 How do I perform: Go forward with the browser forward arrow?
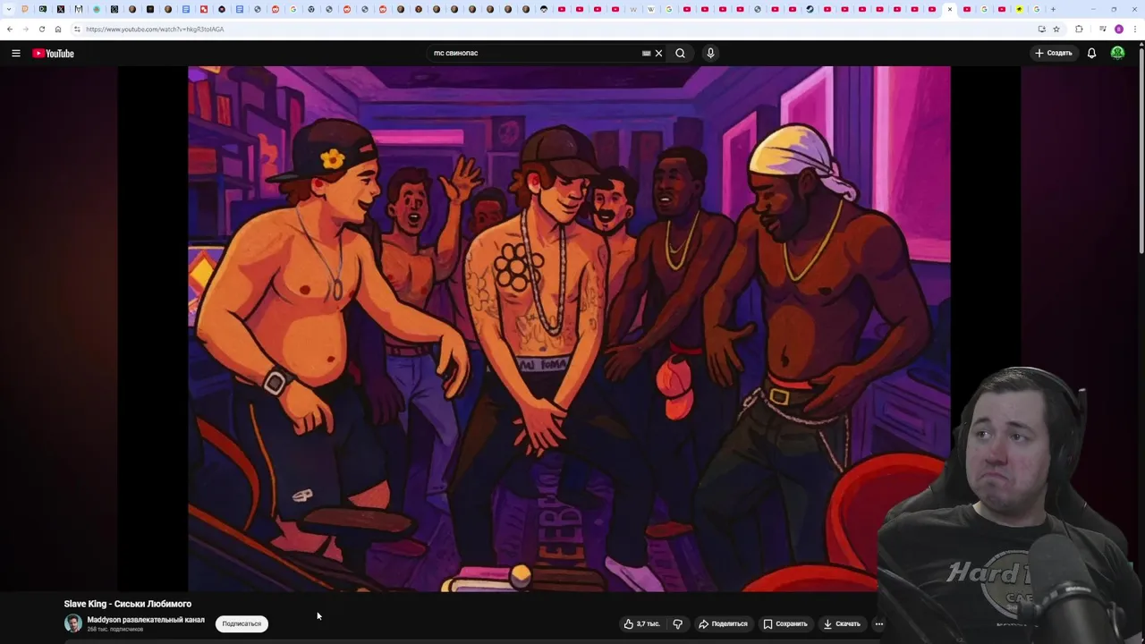tap(25, 29)
